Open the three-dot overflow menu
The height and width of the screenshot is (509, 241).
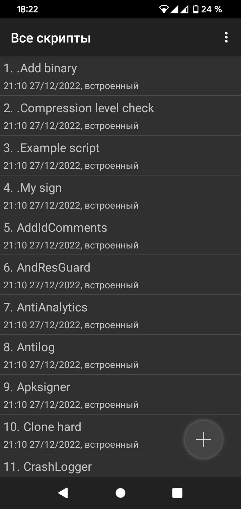226,38
